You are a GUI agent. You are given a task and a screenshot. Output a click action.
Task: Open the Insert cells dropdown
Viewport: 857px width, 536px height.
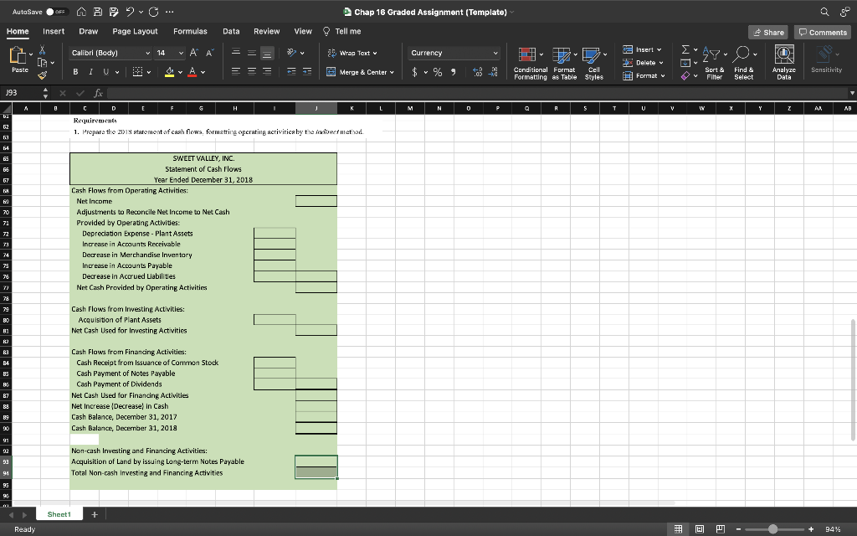pos(642,49)
